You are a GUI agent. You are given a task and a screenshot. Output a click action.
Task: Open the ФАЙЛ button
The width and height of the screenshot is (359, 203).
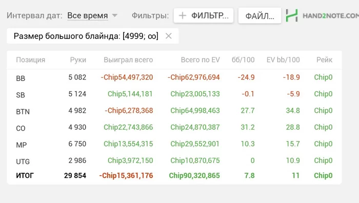[x=260, y=15]
